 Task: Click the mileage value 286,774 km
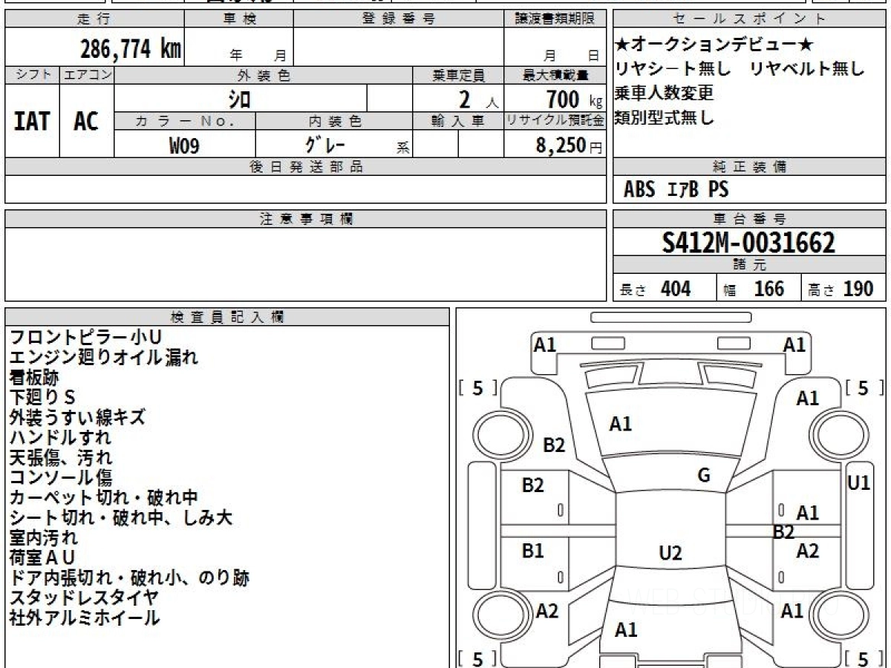click(x=131, y=49)
